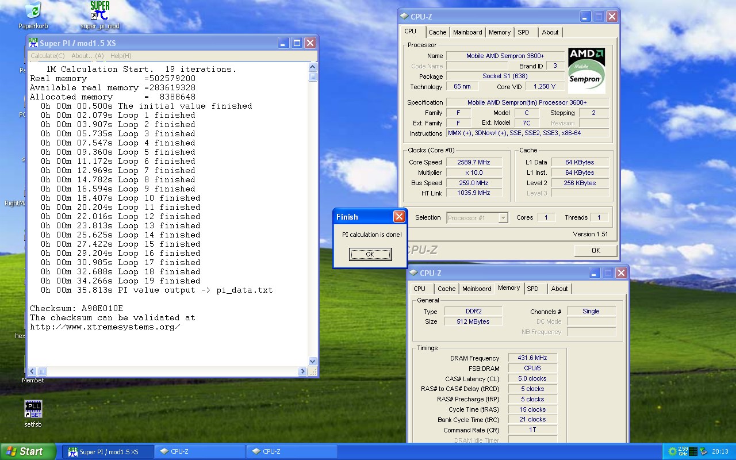Click first CPU-Z taskbar button
This screenshot has width=736, height=460.
(x=200, y=451)
